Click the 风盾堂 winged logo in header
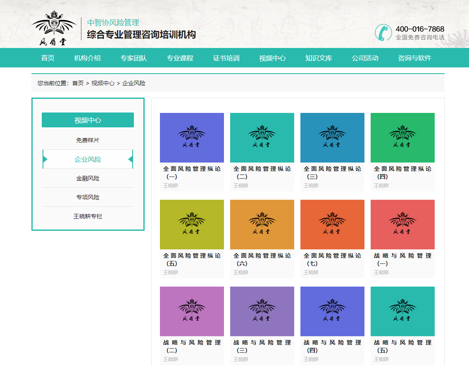This screenshot has width=469, height=366. tap(54, 28)
